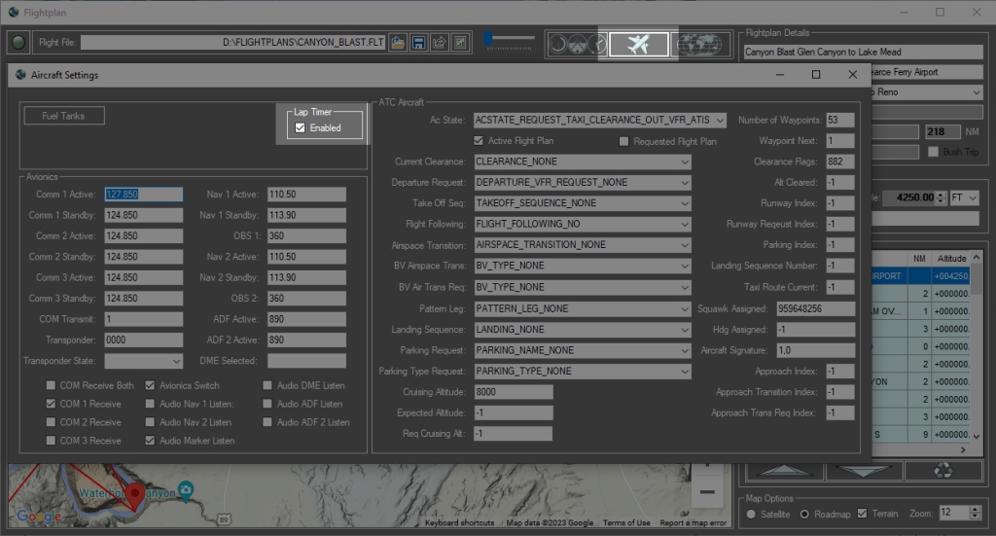This screenshot has height=536, width=996.
Task: Select the Satellite map radio button
Action: point(751,514)
